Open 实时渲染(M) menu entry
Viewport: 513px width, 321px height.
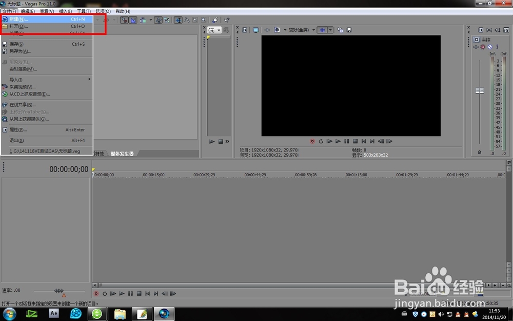point(47,69)
